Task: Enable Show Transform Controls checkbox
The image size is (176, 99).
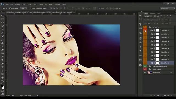Action: 31,8
